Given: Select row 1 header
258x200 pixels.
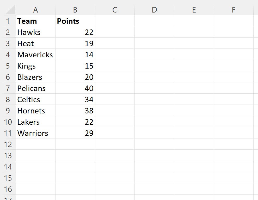Looking at the screenshot, I should 8,21.
